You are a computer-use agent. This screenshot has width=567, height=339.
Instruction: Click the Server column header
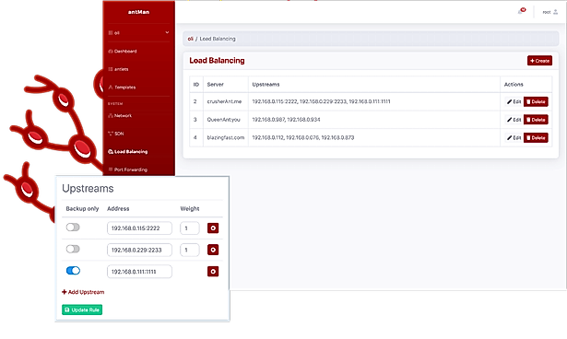[215, 84]
